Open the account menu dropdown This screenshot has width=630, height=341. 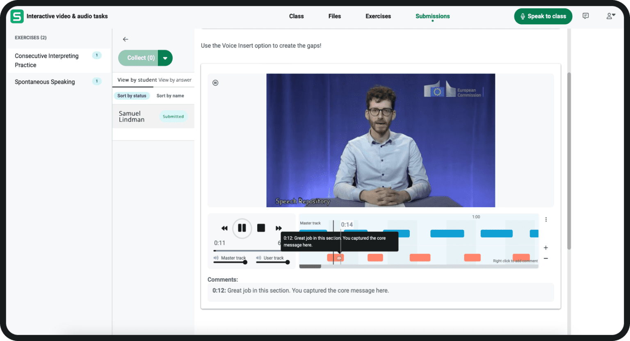tap(611, 16)
